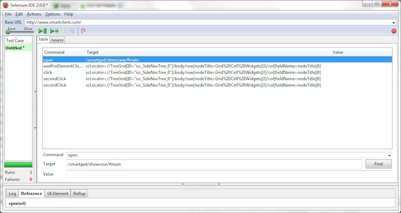Click the Step toolbar icon
This screenshot has width=401, height=213.
(73, 31)
